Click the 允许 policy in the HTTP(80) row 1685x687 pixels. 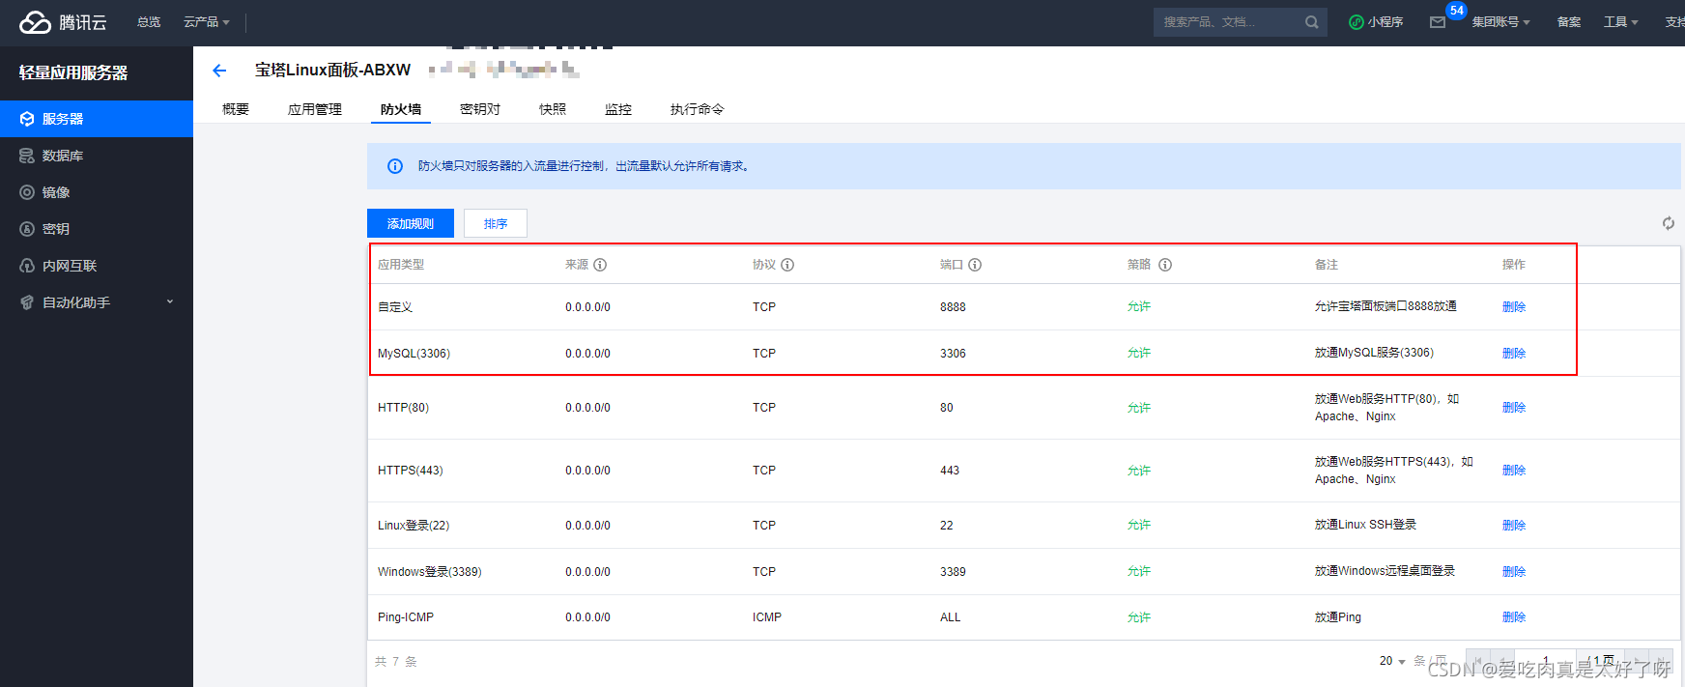tap(1139, 408)
